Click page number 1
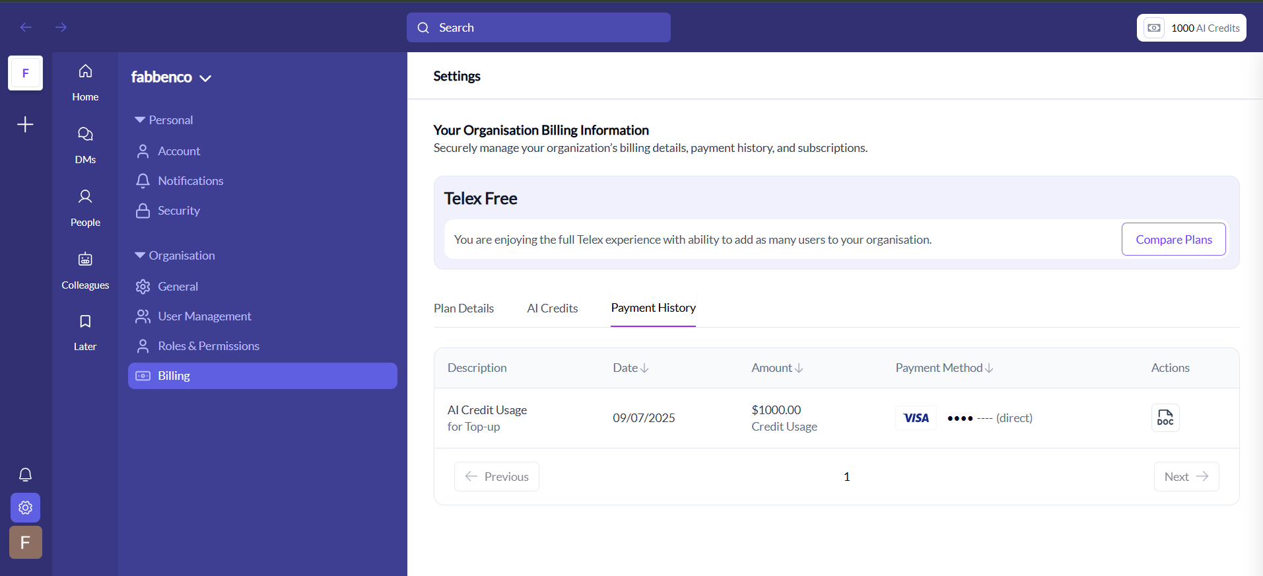The height and width of the screenshot is (576, 1263). click(846, 477)
